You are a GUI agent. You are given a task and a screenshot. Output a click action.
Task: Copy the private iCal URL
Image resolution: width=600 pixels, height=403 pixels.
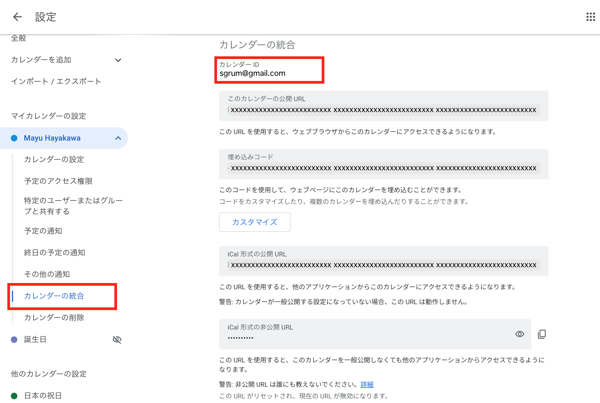(542, 334)
